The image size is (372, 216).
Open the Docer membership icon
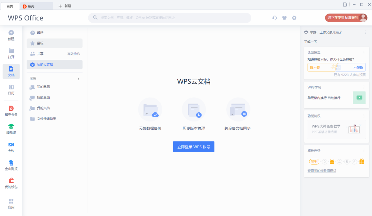pyautogui.click(x=11, y=109)
